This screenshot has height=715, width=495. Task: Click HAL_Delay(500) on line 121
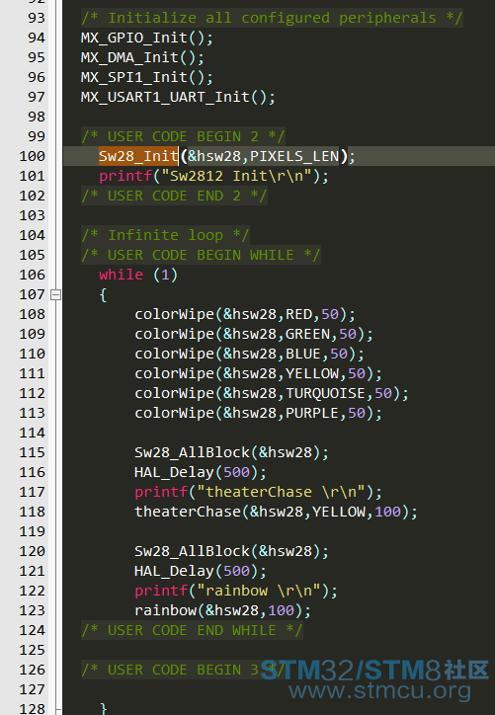[x=201, y=571]
